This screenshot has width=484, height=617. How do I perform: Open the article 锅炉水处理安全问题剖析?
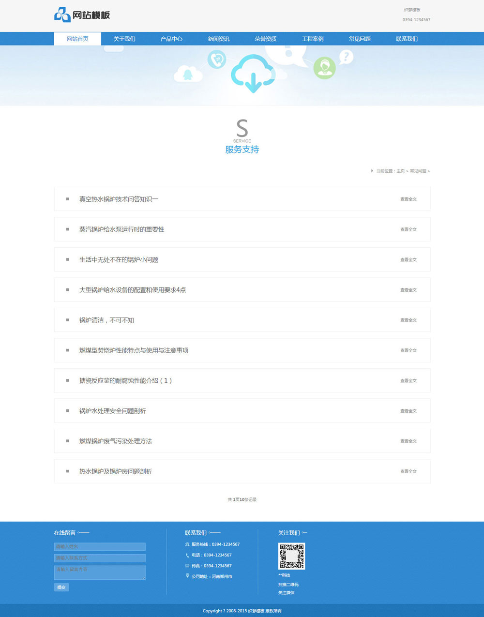pyautogui.click(x=113, y=410)
